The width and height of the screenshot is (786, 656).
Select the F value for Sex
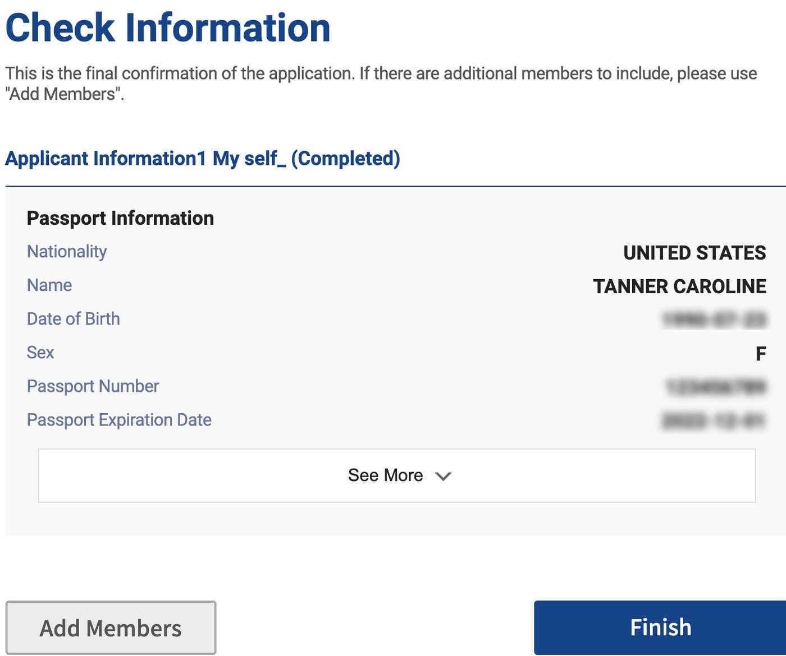761,354
